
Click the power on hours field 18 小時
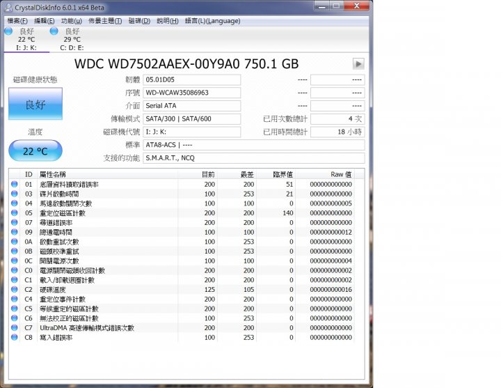[x=337, y=132]
